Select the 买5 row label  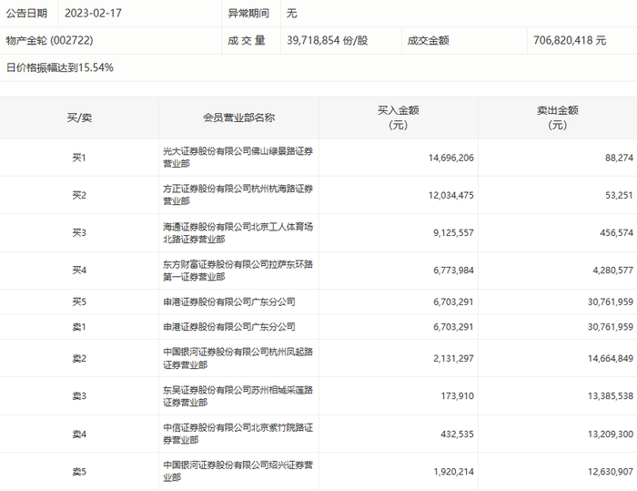[79, 302]
